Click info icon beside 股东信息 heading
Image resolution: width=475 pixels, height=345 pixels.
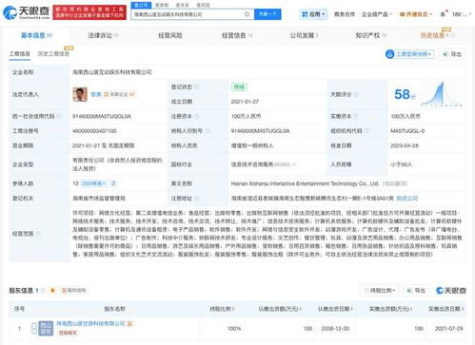[43, 291]
